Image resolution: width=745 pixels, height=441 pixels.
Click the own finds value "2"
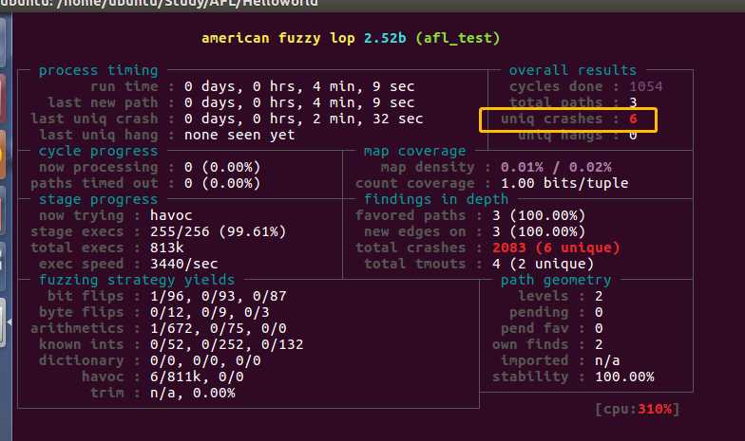599,344
